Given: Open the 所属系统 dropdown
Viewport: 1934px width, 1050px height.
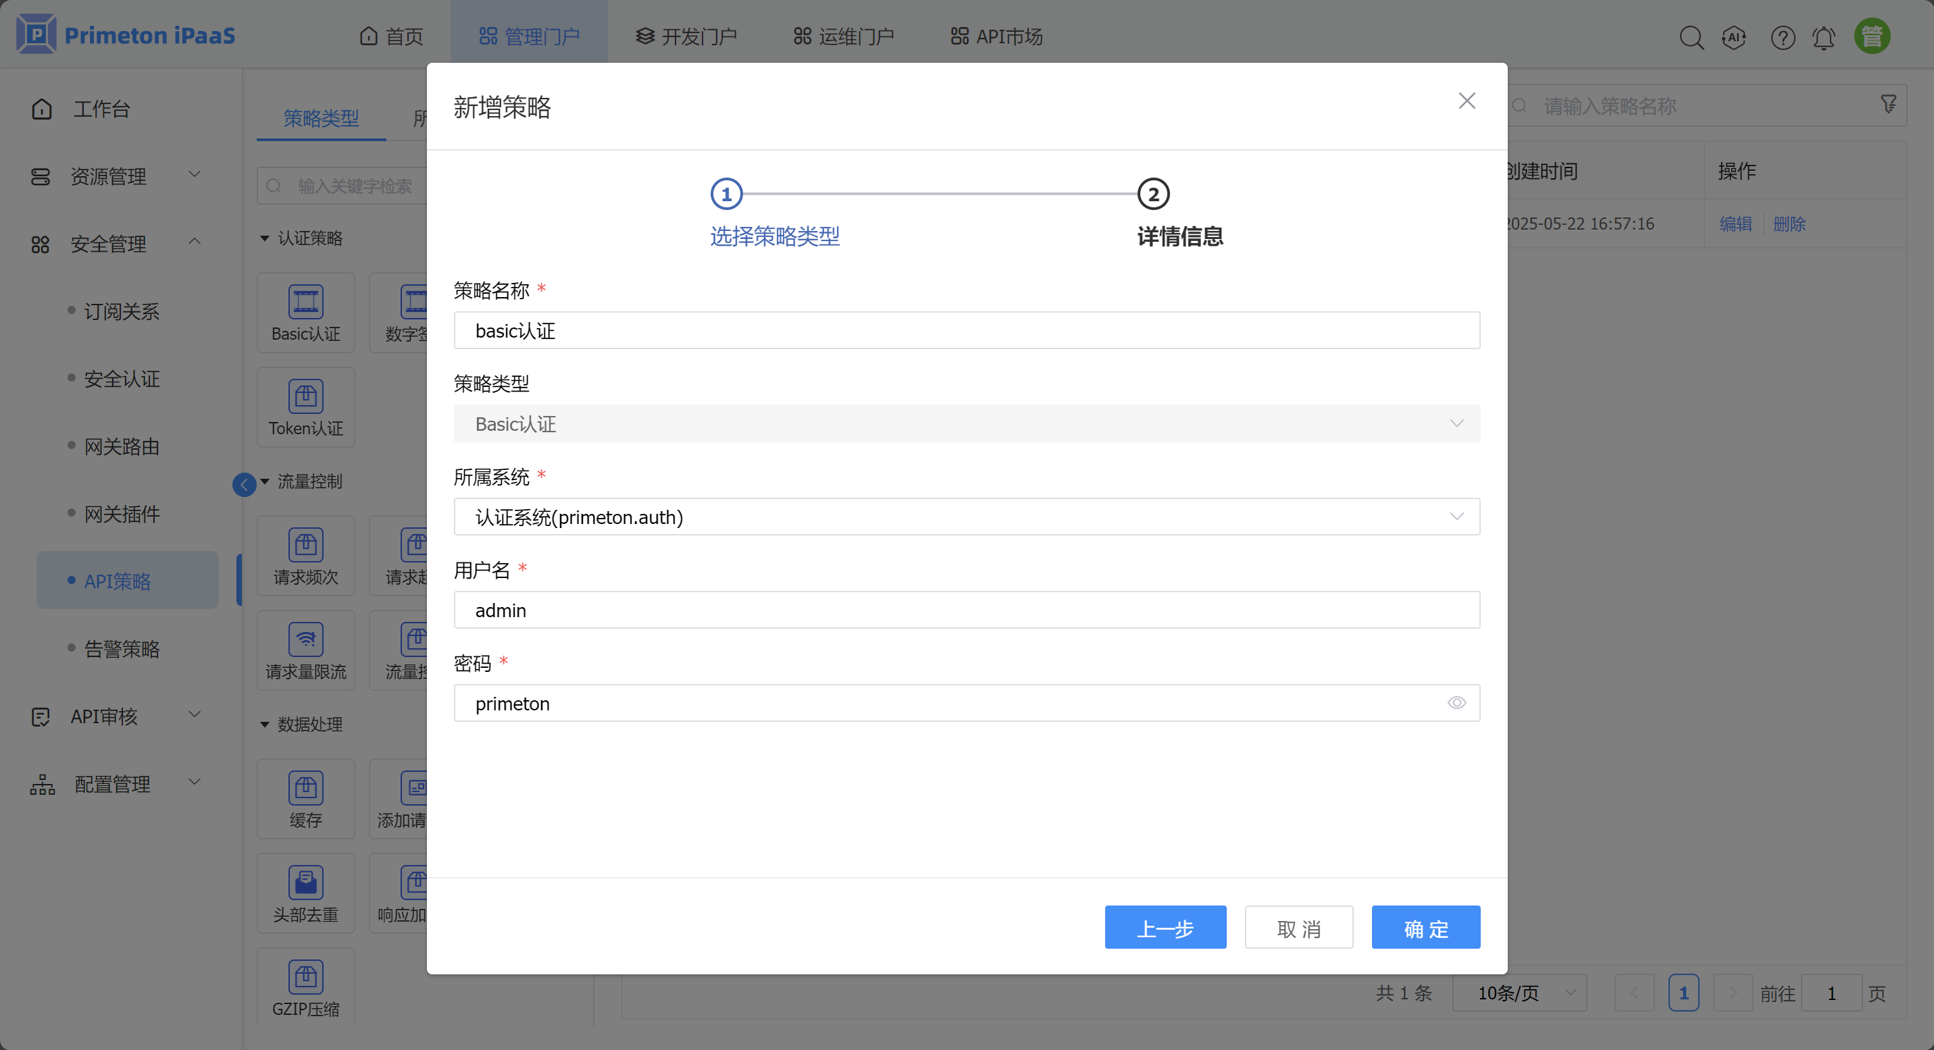Looking at the screenshot, I should click(966, 517).
